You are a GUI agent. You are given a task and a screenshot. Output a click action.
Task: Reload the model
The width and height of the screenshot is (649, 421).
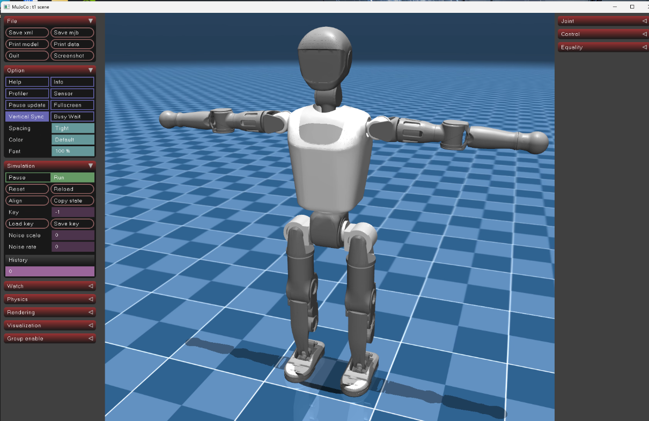pyautogui.click(x=72, y=189)
